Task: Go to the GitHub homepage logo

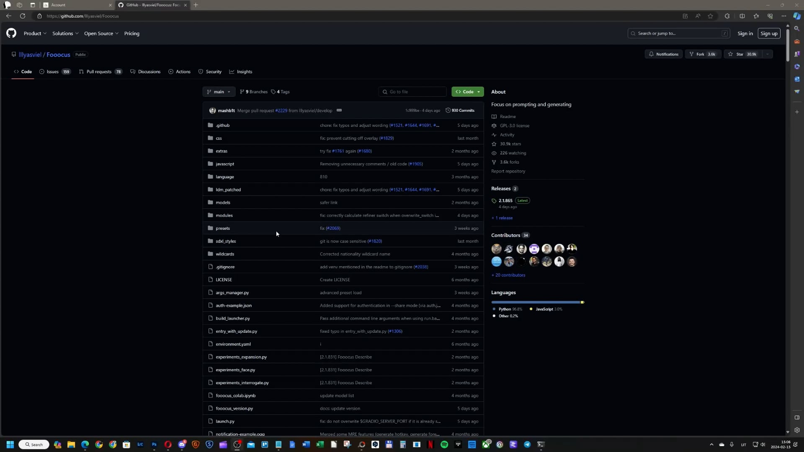Action: click(11, 33)
